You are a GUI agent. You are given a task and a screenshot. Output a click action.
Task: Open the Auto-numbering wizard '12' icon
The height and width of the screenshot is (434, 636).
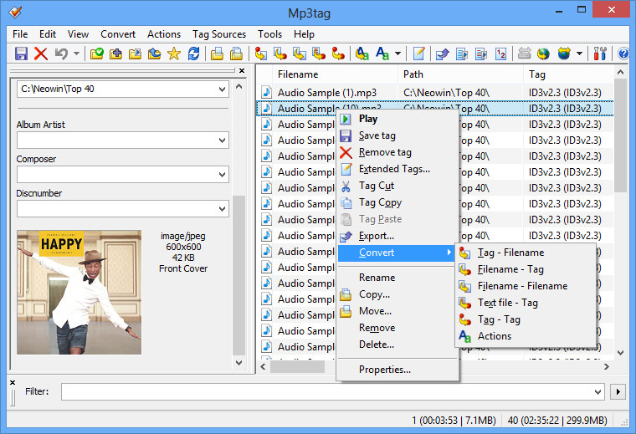click(x=501, y=54)
